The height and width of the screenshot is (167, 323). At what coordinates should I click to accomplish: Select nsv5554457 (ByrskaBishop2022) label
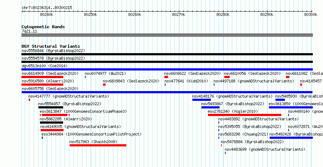(x=70, y=104)
